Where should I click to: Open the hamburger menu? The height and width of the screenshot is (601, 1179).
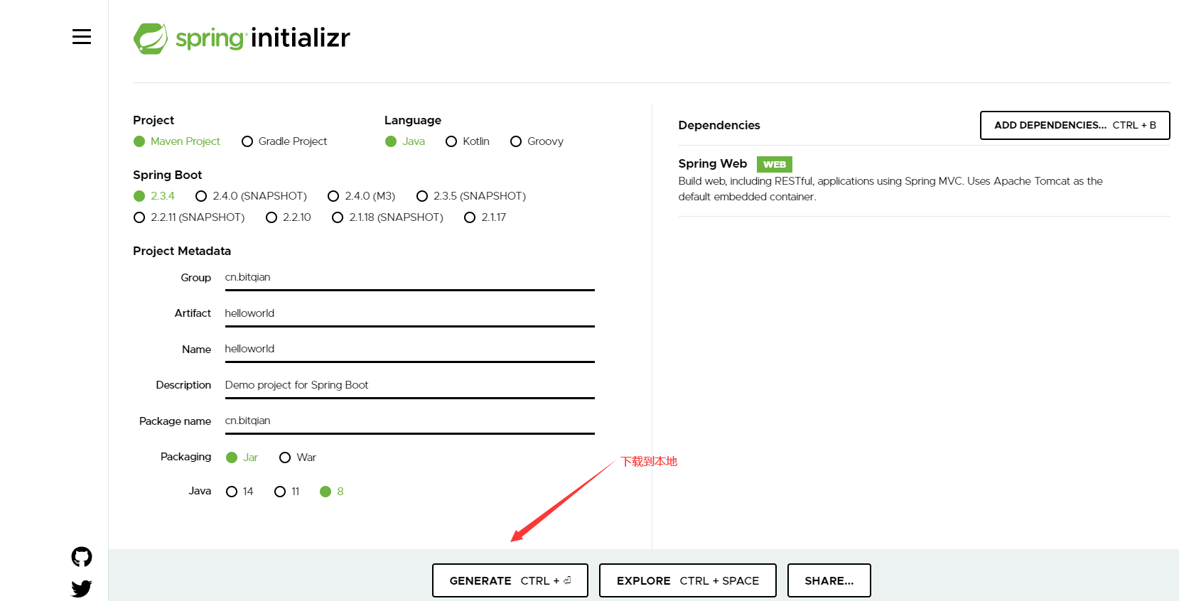point(82,37)
